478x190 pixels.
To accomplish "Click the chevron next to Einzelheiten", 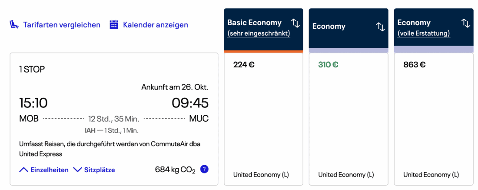I will click(x=23, y=170).
